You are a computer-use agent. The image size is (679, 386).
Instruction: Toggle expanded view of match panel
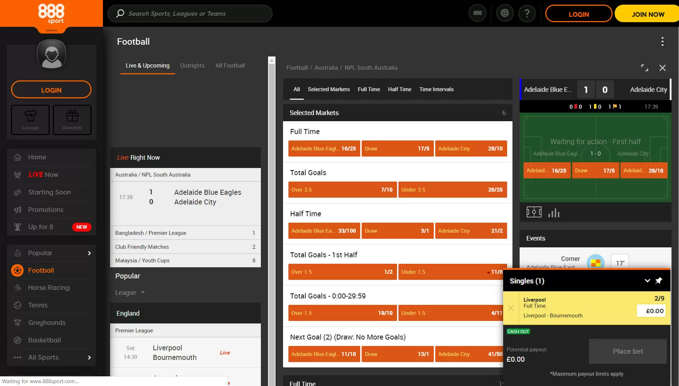(x=644, y=68)
